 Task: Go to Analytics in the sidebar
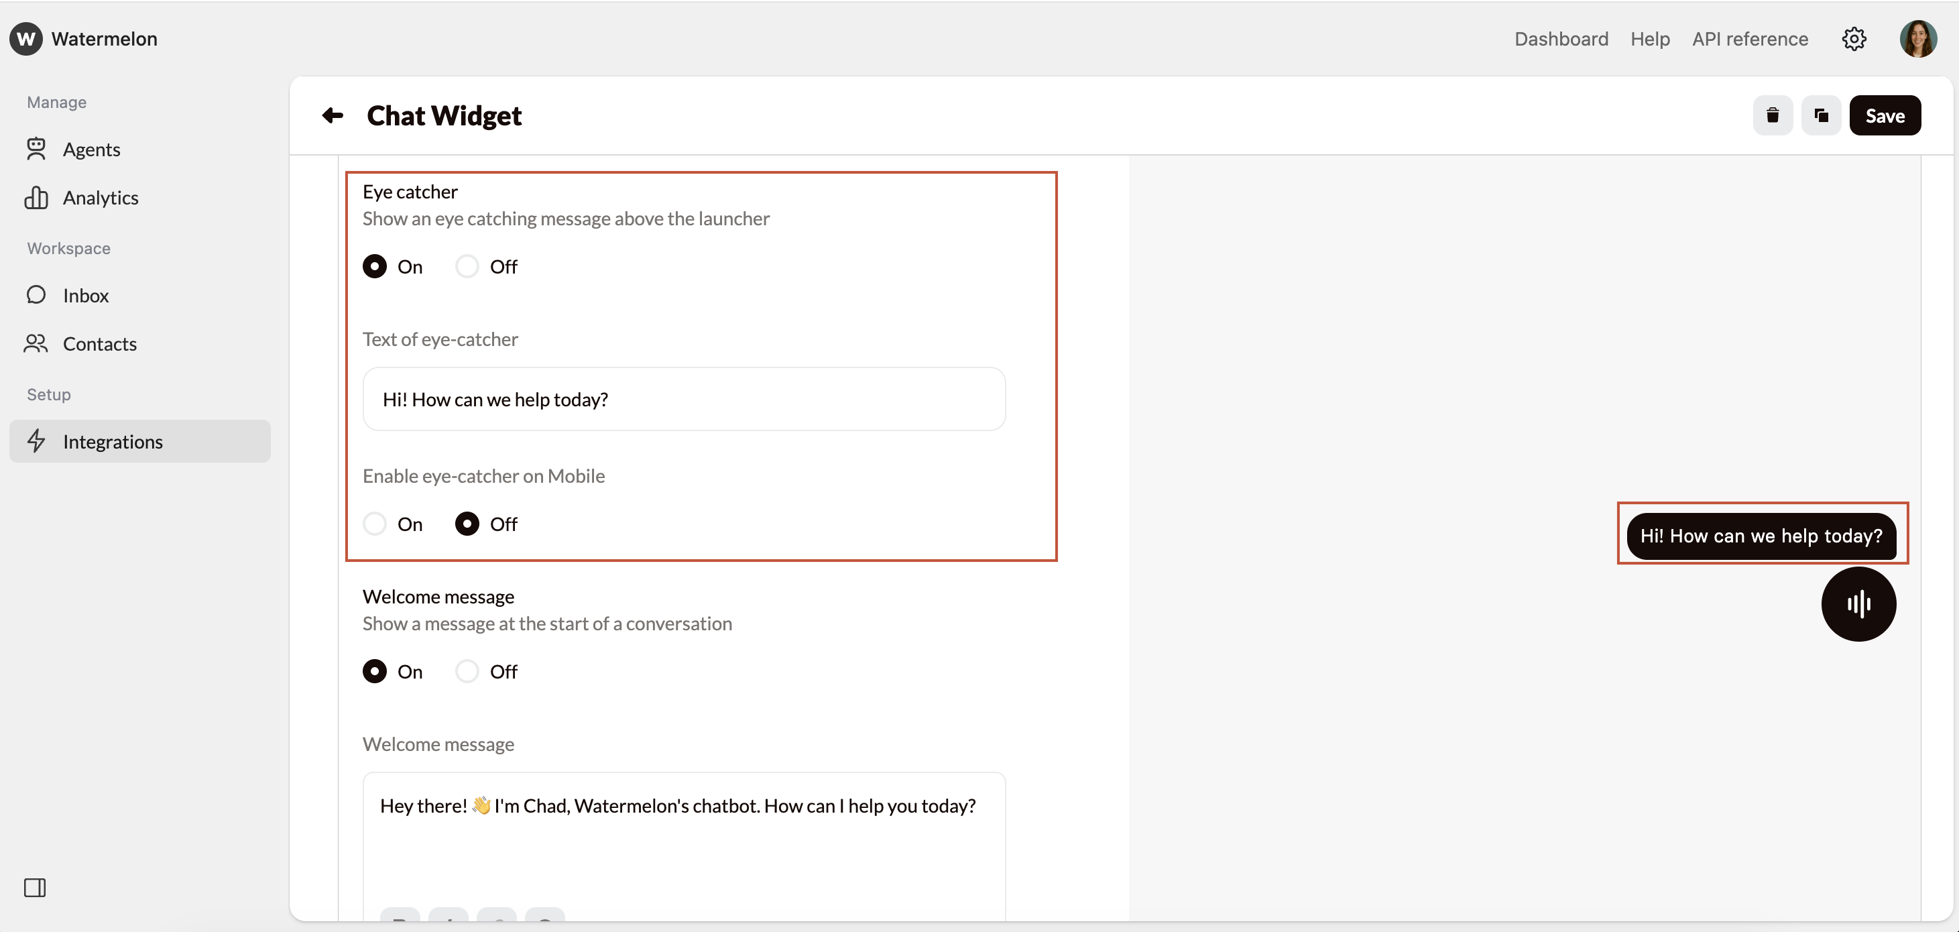coord(101,198)
